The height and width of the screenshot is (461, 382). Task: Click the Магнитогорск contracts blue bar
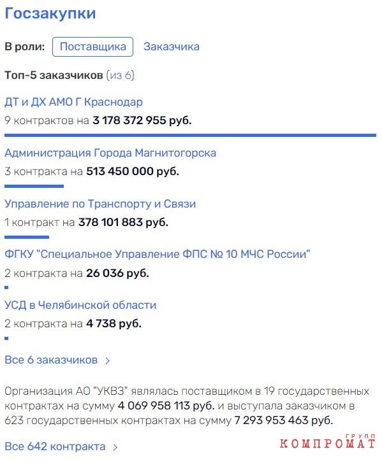point(34,186)
